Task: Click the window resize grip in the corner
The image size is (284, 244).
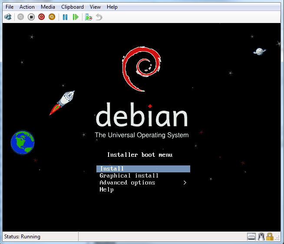Action: (277, 238)
